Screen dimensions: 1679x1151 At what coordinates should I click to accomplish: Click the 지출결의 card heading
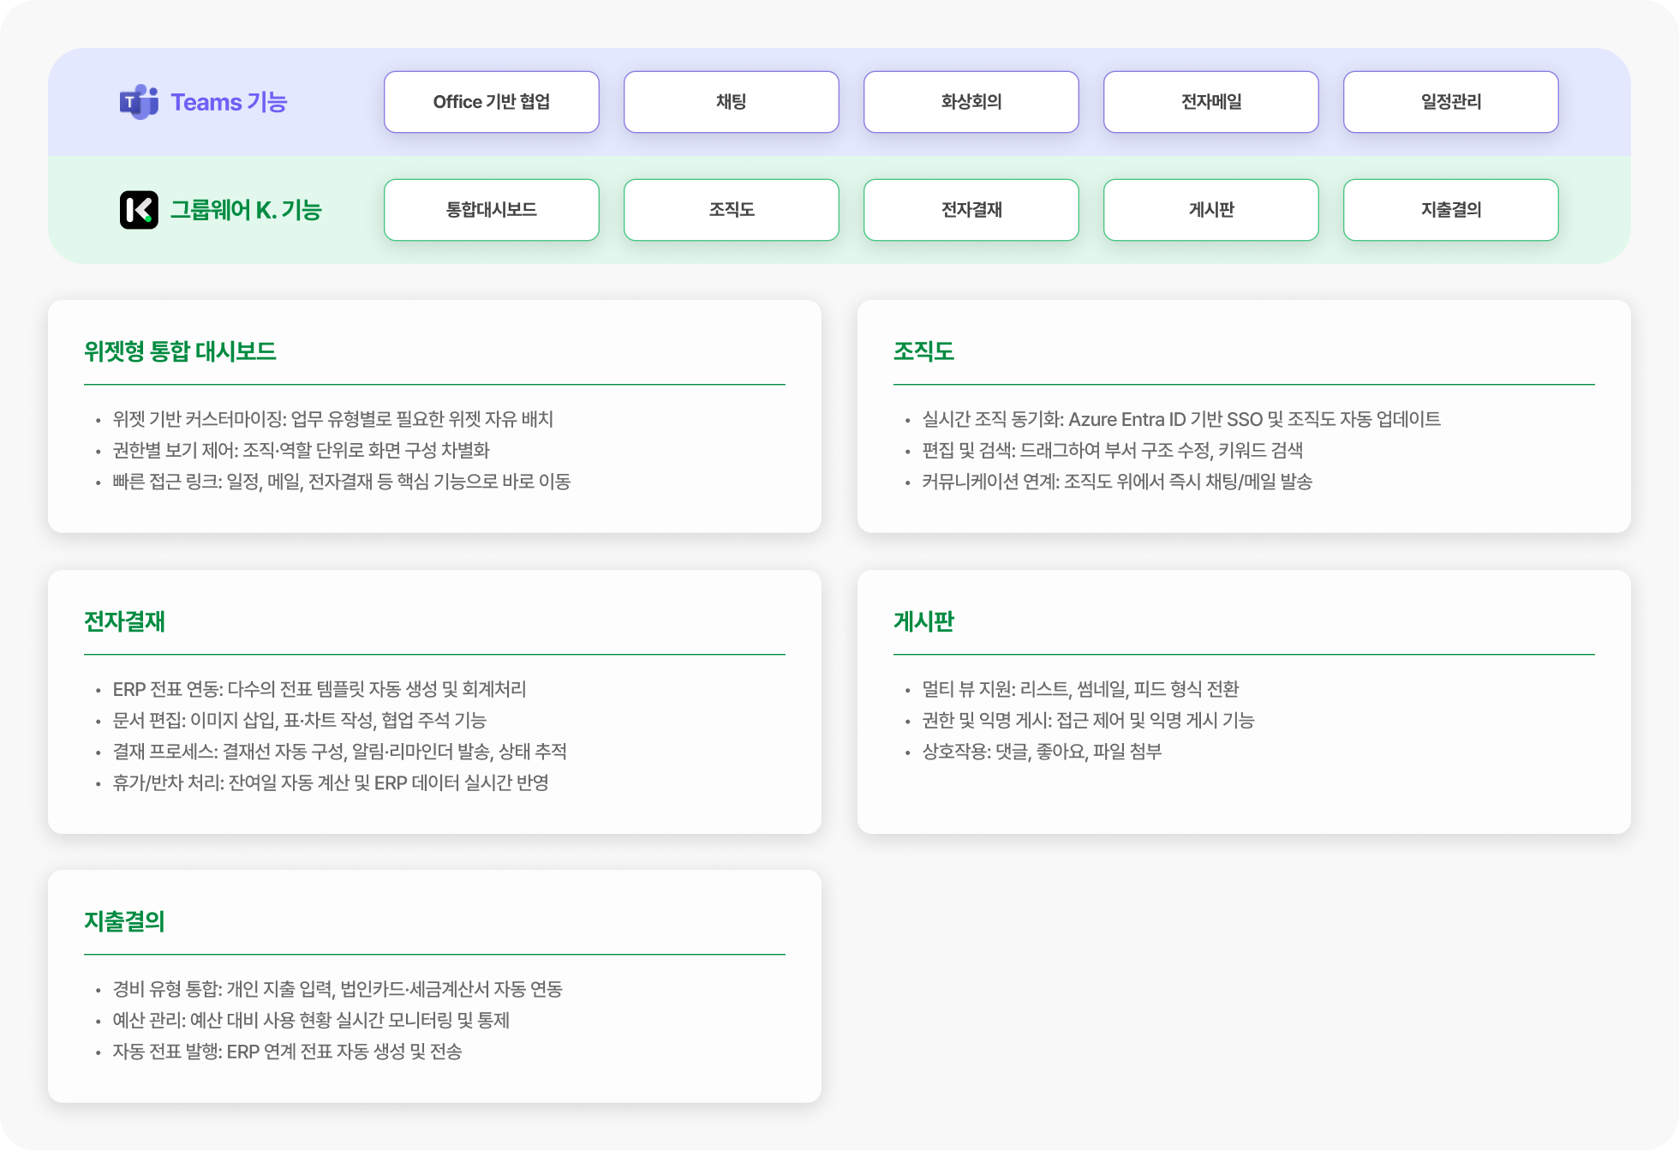pos(124,921)
